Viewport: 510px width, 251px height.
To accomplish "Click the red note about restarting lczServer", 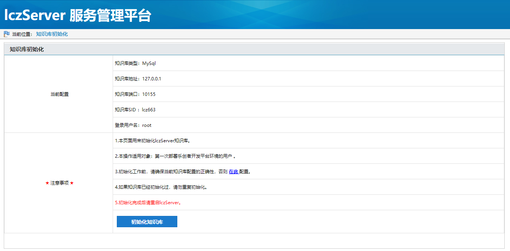I will pos(149,203).
